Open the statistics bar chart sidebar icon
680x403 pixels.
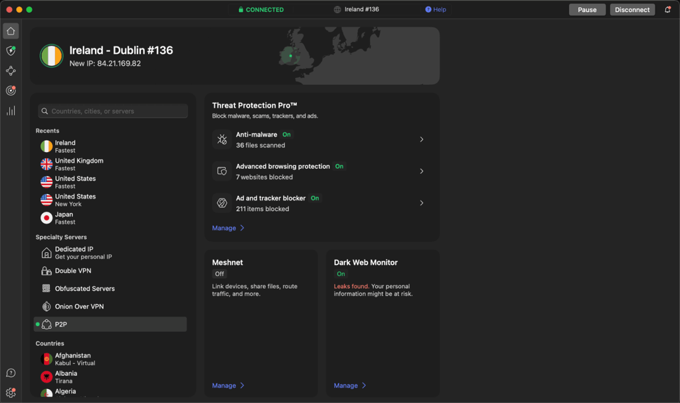point(11,111)
